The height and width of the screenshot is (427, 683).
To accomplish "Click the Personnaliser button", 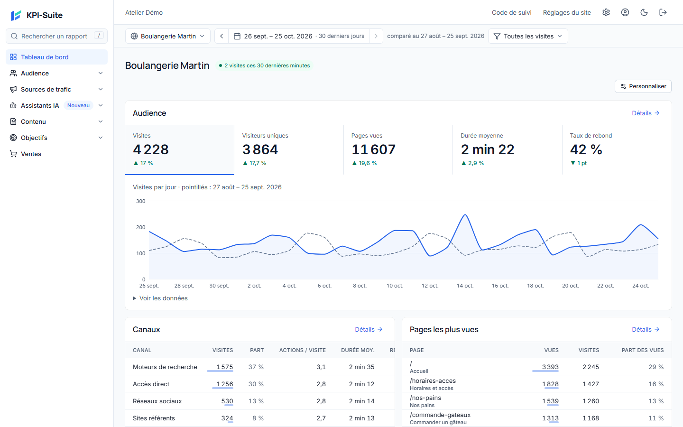I will (x=643, y=86).
